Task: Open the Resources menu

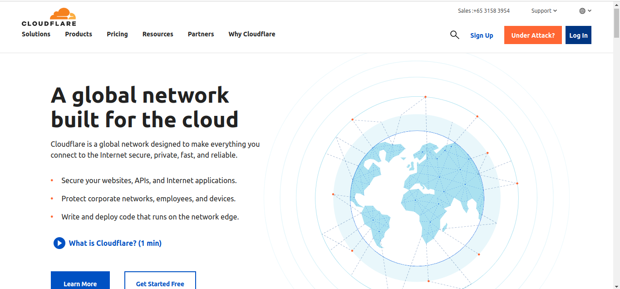Action: click(x=158, y=34)
